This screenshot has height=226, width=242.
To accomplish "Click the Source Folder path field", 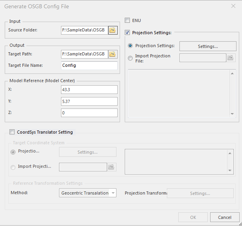I will point(84,30).
